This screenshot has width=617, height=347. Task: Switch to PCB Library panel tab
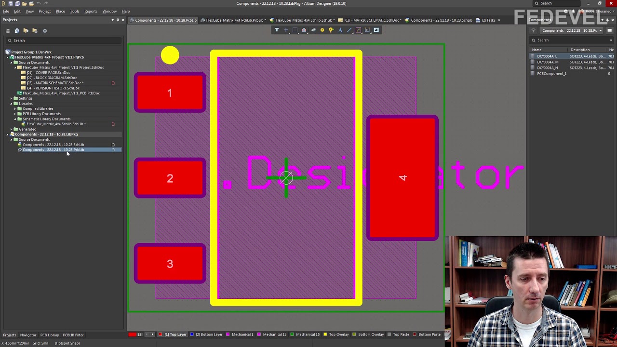pos(49,335)
